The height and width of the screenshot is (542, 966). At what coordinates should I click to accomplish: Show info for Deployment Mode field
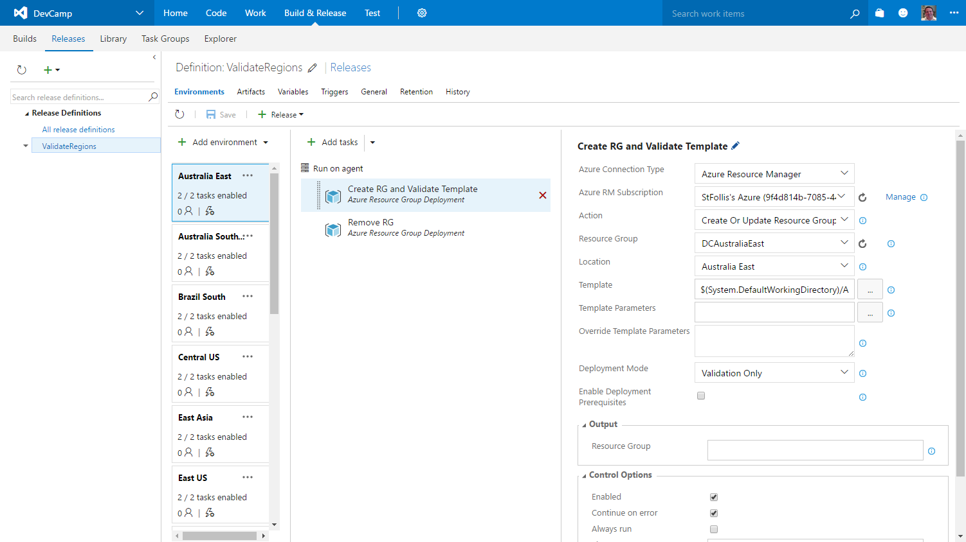point(863,373)
